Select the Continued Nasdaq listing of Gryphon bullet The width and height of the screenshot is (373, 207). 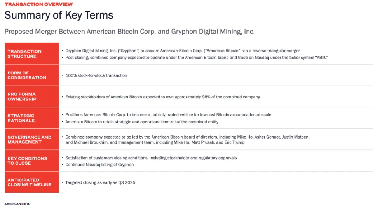[99, 165]
